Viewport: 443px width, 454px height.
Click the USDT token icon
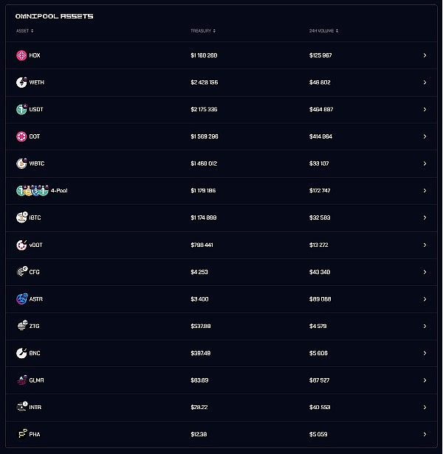21,109
